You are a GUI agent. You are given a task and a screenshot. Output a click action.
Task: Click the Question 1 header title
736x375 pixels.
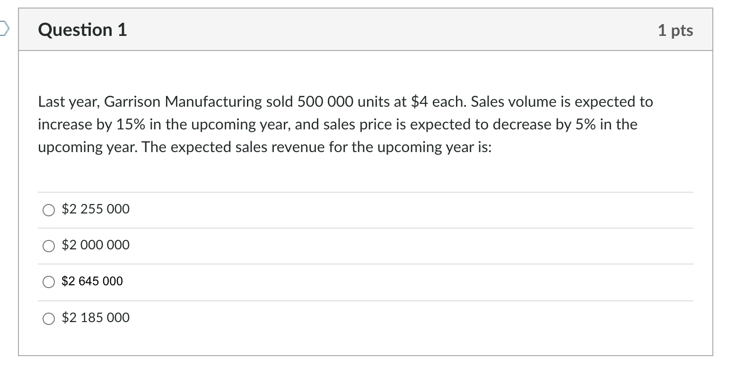(x=82, y=29)
